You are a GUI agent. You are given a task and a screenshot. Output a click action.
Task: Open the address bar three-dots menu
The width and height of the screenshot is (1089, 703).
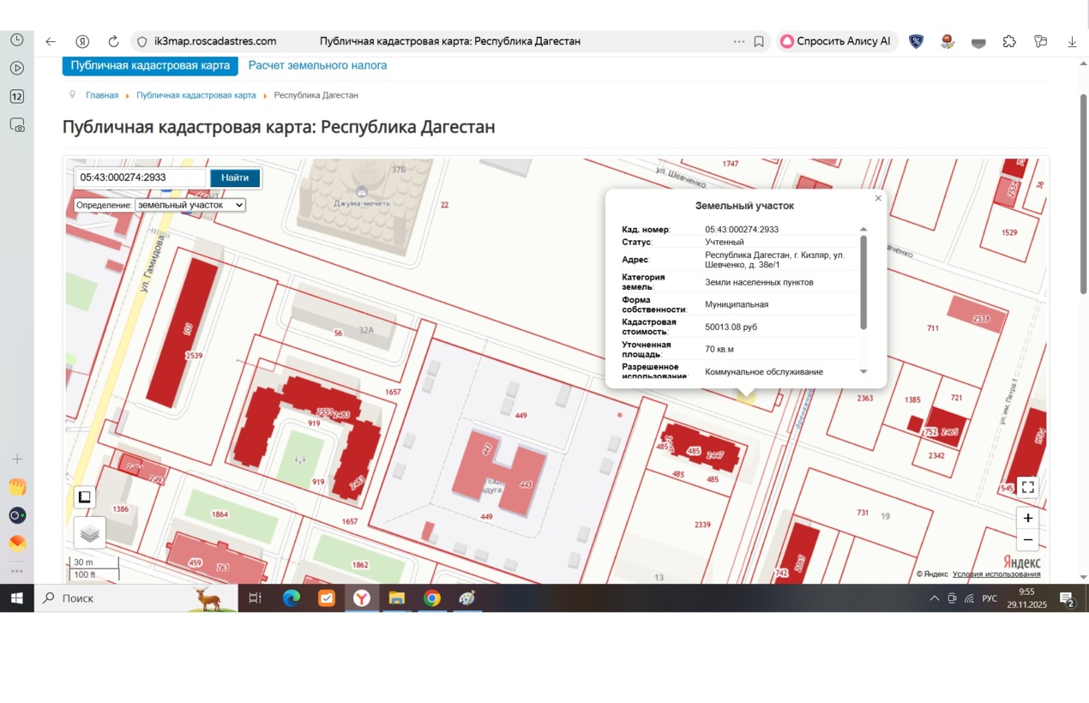pos(739,41)
